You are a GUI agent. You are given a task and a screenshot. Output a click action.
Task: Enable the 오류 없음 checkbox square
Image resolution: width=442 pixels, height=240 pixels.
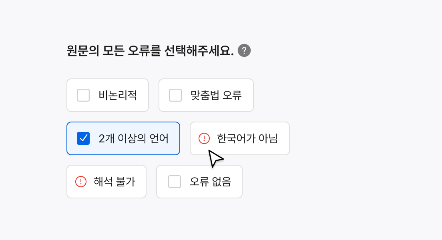175,182
